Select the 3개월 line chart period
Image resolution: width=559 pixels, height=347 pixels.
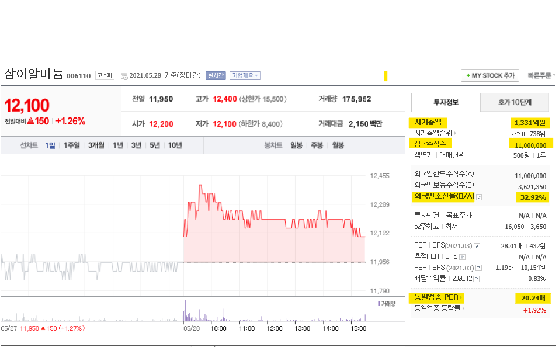coord(96,145)
